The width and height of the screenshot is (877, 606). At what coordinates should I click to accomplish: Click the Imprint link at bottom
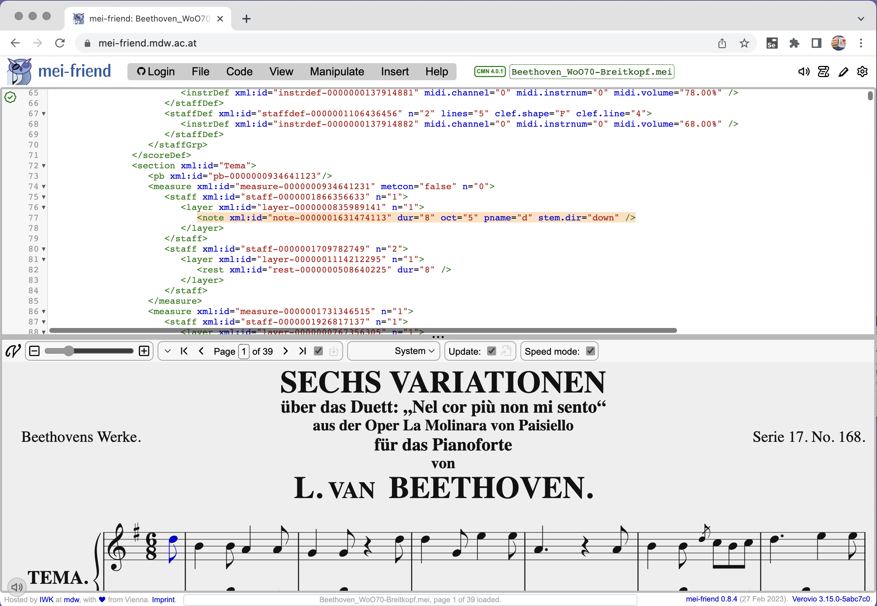pyautogui.click(x=162, y=599)
